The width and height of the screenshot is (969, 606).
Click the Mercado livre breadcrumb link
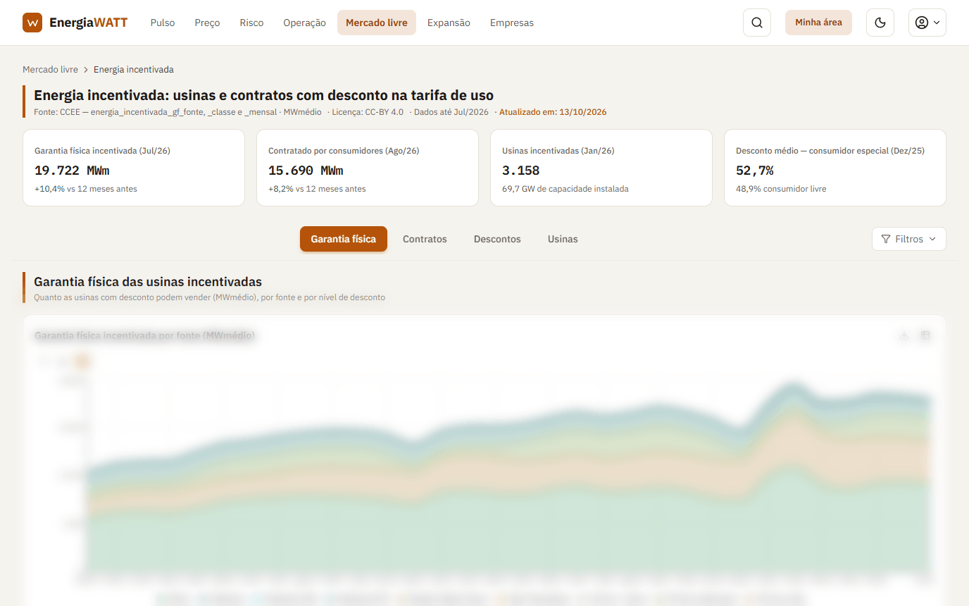(x=50, y=70)
